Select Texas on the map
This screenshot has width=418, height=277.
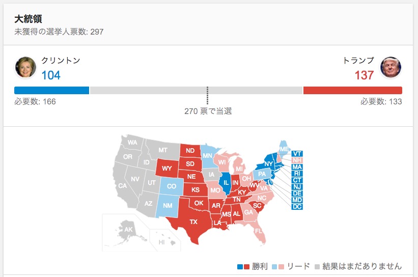point(193,221)
